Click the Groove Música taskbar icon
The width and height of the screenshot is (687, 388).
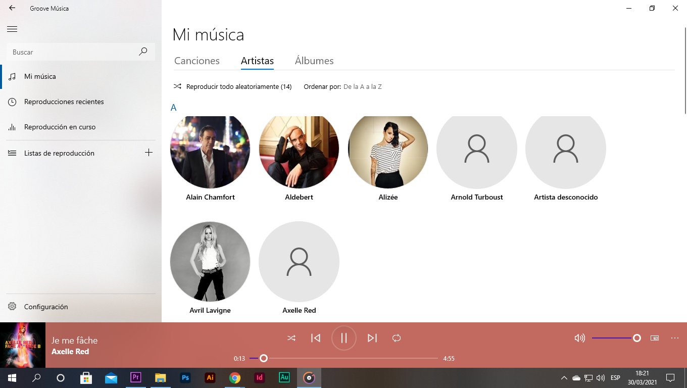tap(309, 378)
